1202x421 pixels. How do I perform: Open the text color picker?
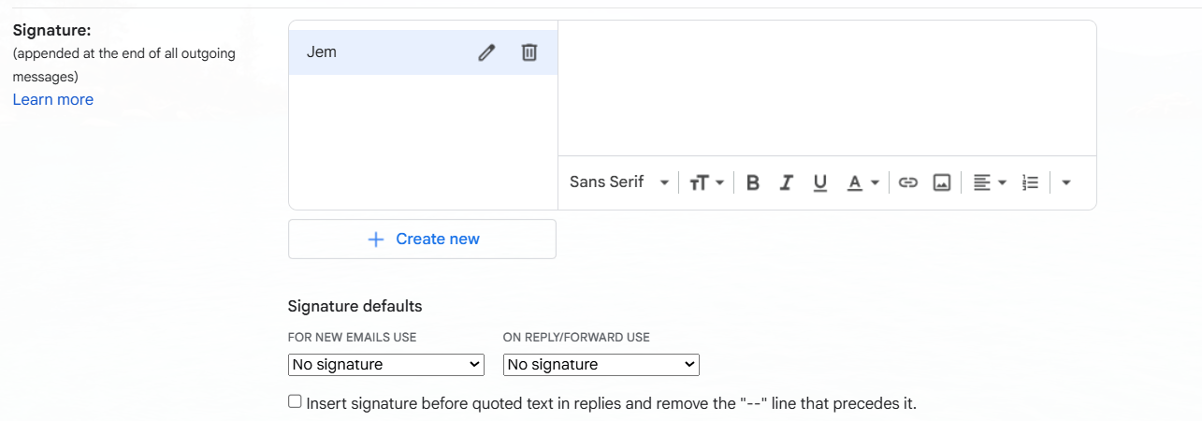click(862, 182)
